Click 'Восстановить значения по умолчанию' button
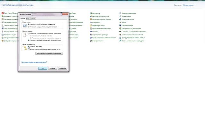The width and height of the screenshot is (205, 115). pyautogui.click(x=49, y=53)
